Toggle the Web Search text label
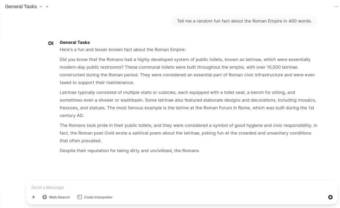340x208 pixels. (x=59, y=197)
